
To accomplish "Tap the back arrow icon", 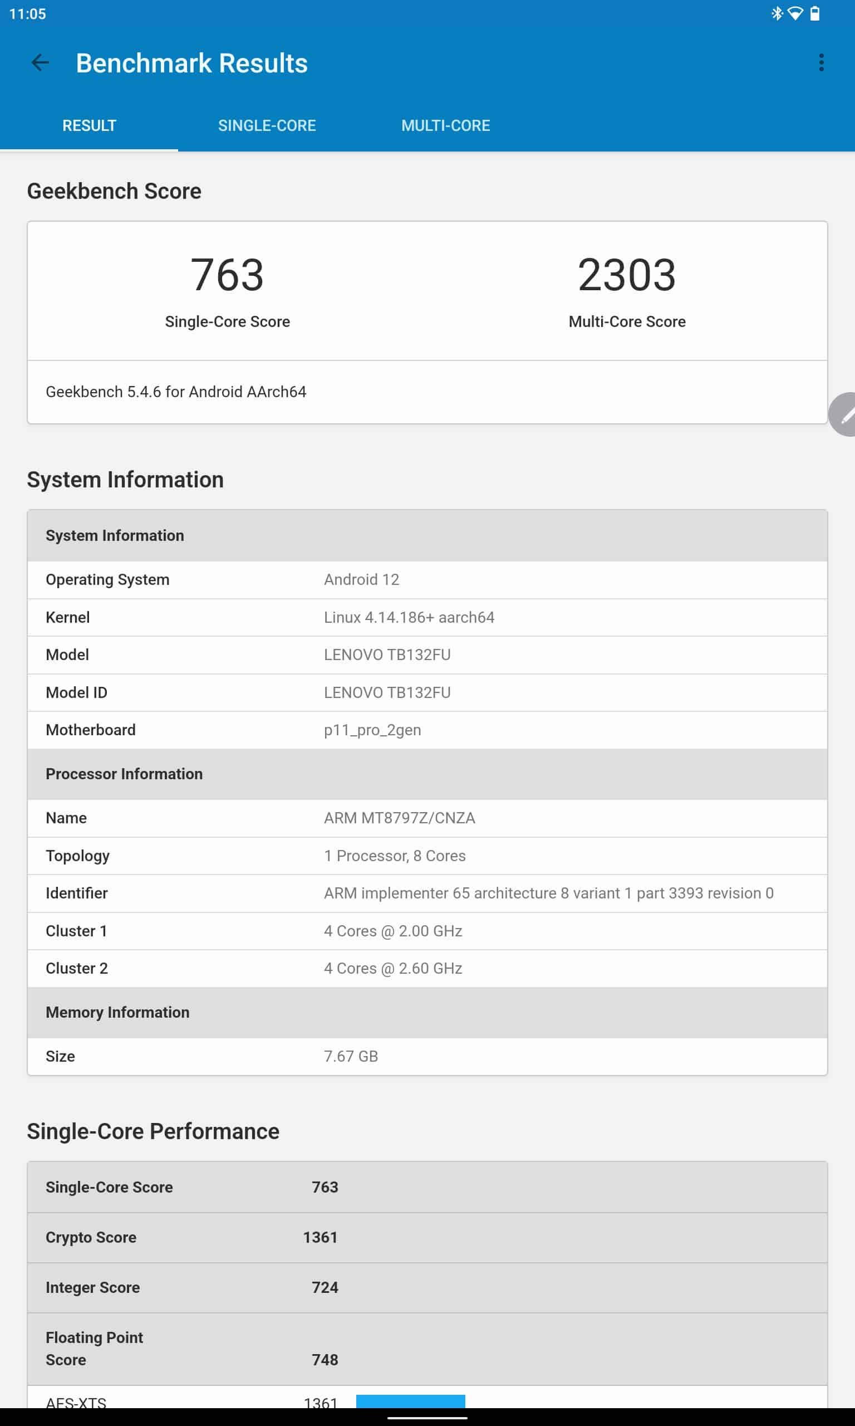I will (40, 63).
